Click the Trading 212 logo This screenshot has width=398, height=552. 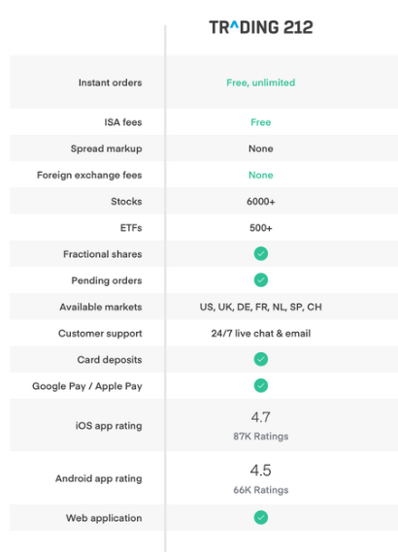[x=260, y=27]
